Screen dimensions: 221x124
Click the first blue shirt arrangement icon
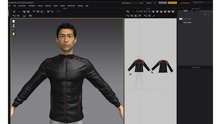[48, 12]
